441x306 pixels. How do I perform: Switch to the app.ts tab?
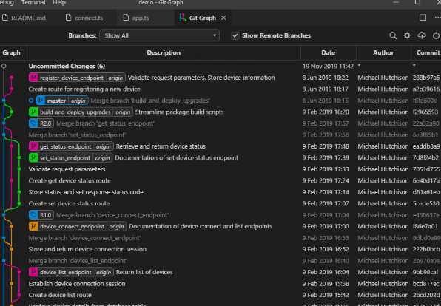pyautogui.click(x=146, y=18)
